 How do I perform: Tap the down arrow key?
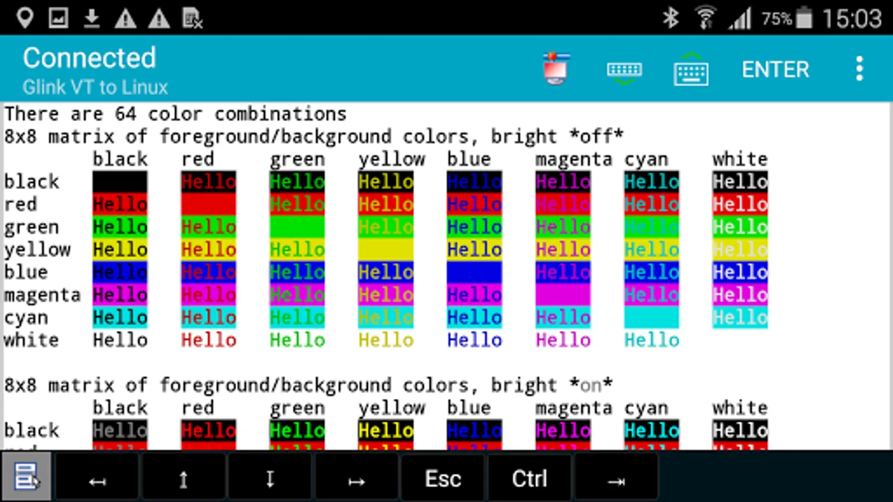tap(270, 478)
